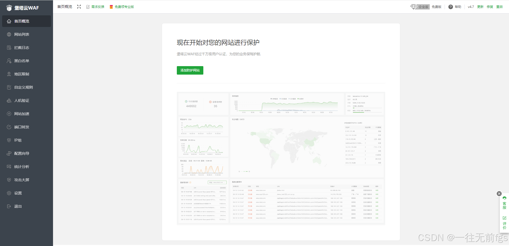Open the 网站列表 menu
This screenshot has width=509, height=246.
(x=27, y=34)
